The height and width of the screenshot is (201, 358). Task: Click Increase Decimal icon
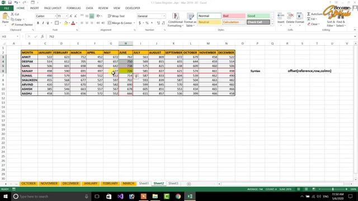click(158, 23)
